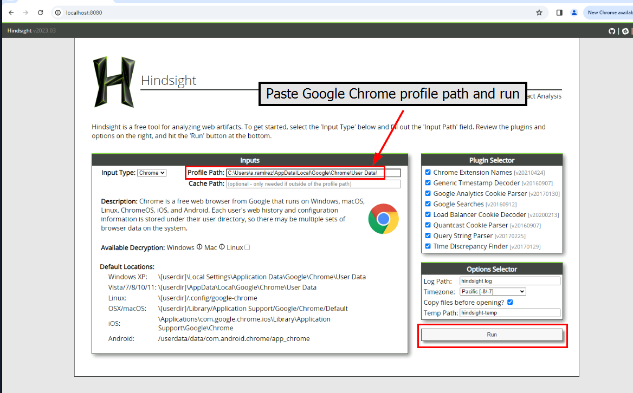Click the Run button
This screenshot has width=633, height=393.
[492, 335]
